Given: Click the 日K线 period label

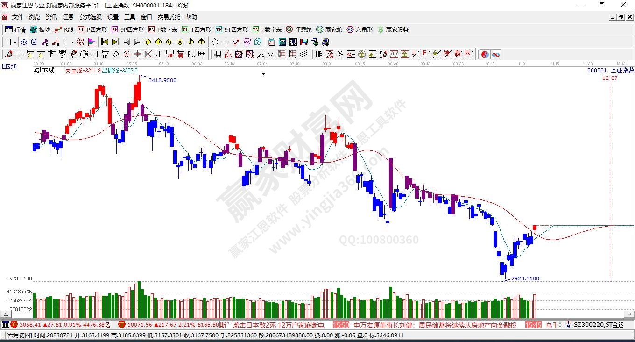Looking at the screenshot, I should pyautogui.click(x=9, y=67).
